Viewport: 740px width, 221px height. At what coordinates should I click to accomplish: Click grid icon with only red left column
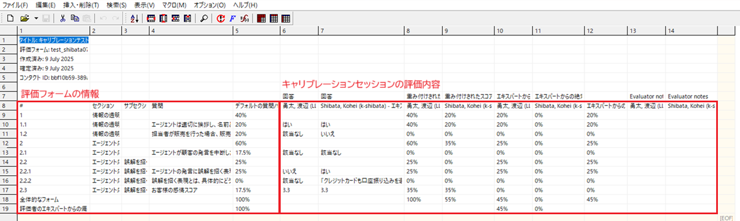(286, 18)
